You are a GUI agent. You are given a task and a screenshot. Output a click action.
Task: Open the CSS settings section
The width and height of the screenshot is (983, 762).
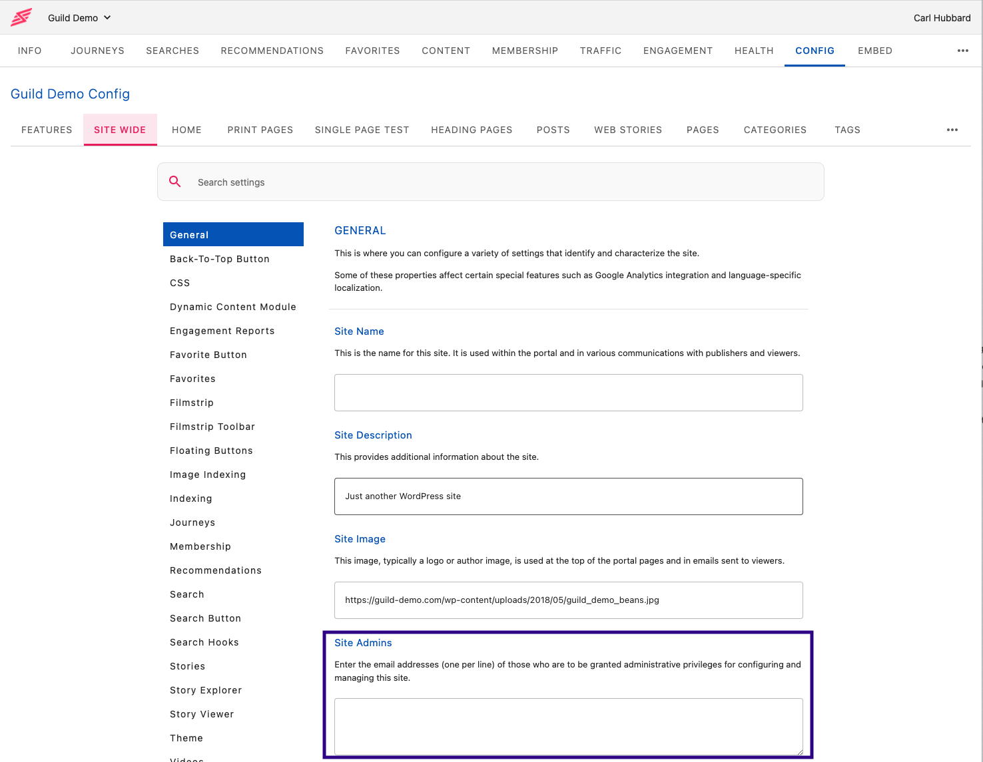180,283
